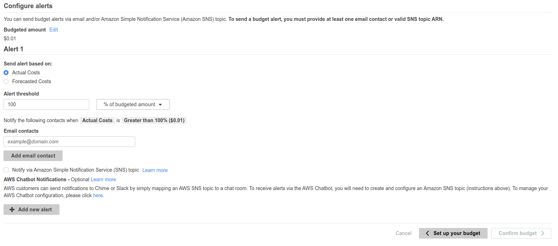Viewport: 558px width, 246px height.
Task: Focus the Alert threshold field showing 100
Action: point(46,104)
